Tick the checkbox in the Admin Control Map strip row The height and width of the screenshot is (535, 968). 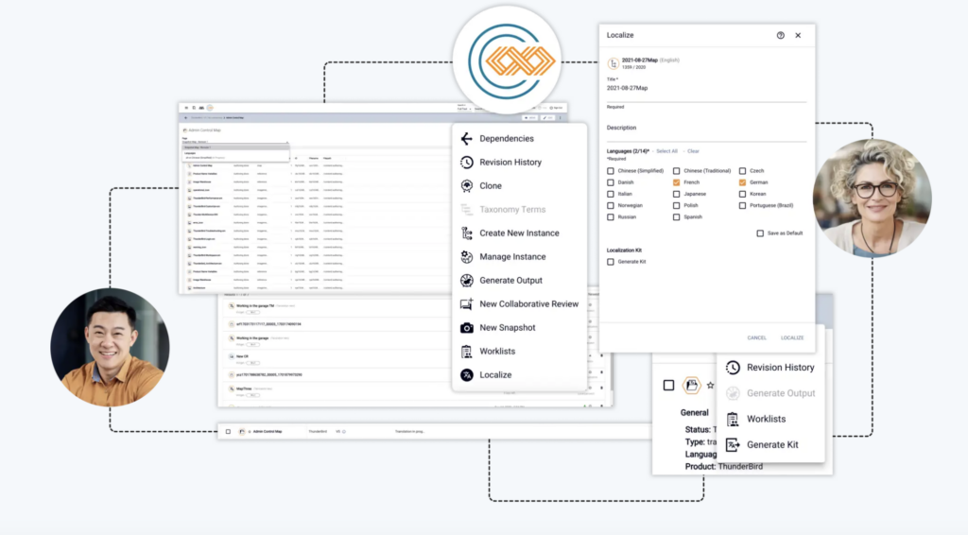point(229,432)
